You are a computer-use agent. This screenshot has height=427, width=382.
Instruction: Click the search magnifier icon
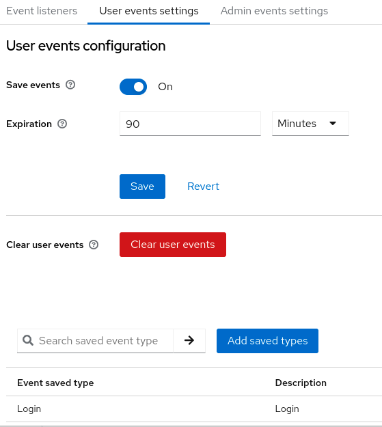point(28,340)
